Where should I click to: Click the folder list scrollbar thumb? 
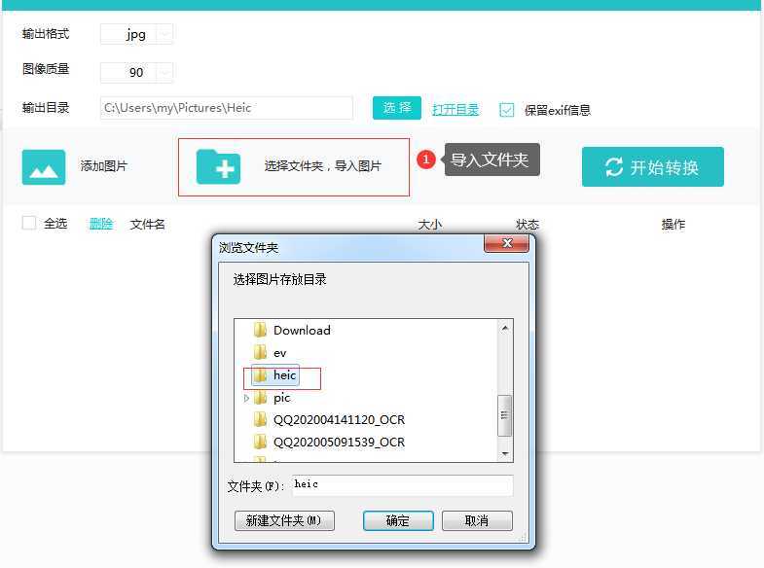tap(505, 415)
